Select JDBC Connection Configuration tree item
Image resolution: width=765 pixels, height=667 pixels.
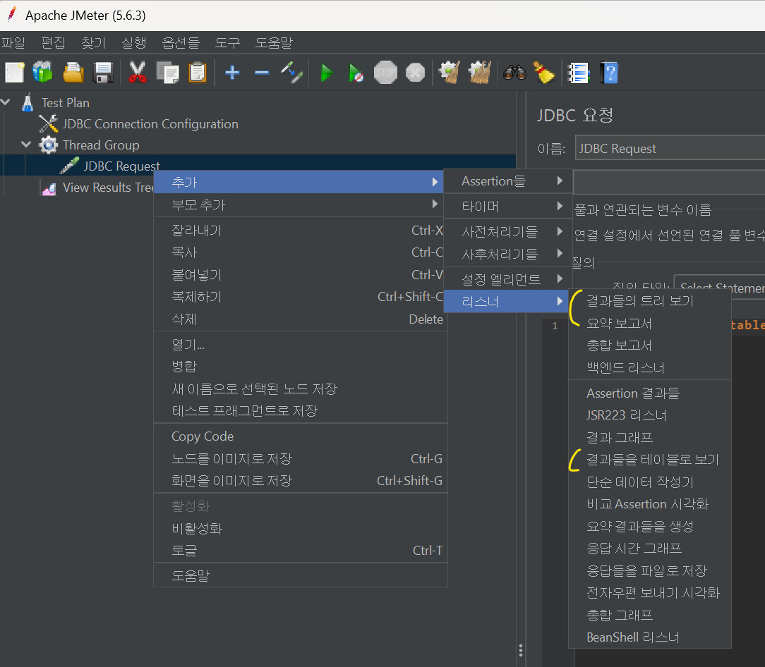click(x=150, y=124)
